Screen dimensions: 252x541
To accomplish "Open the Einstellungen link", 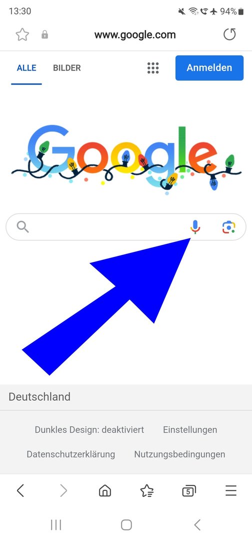I will pyautogui.click(x=190, y=430).
